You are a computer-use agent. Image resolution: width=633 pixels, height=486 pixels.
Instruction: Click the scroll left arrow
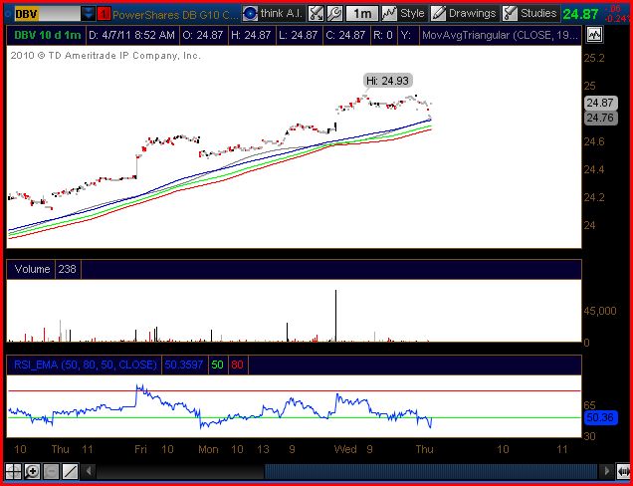point(89,471)
